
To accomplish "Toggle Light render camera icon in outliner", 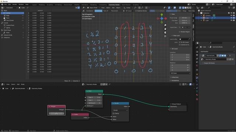I will tap(234, 21).
